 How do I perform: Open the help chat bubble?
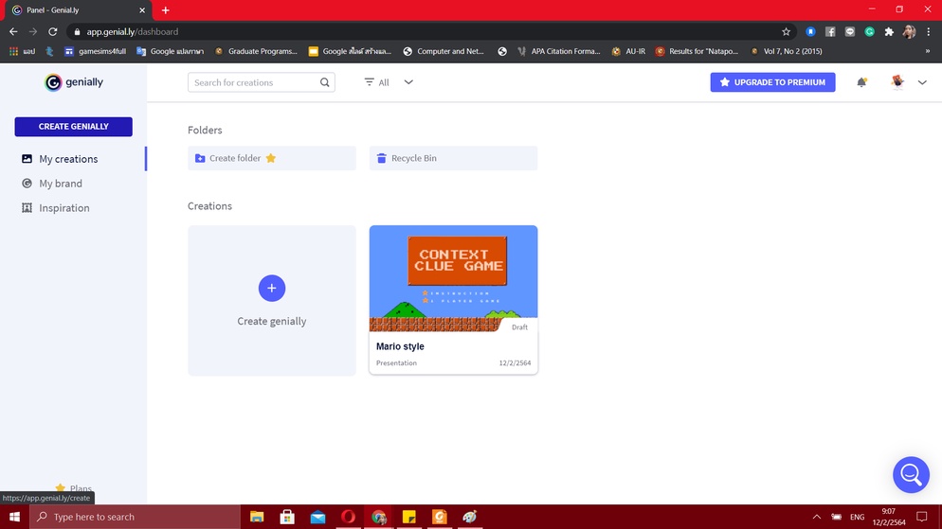pyautogui.click(x=911, y=475)
